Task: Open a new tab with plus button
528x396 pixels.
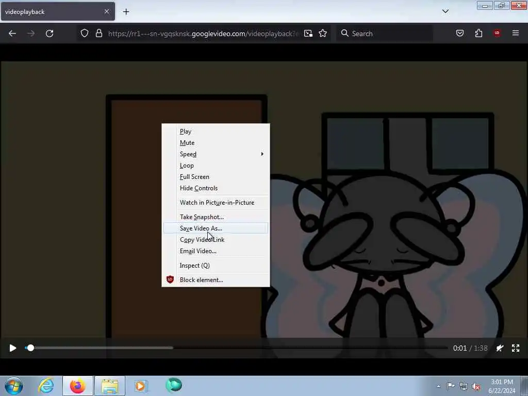Action: (126, 12)
